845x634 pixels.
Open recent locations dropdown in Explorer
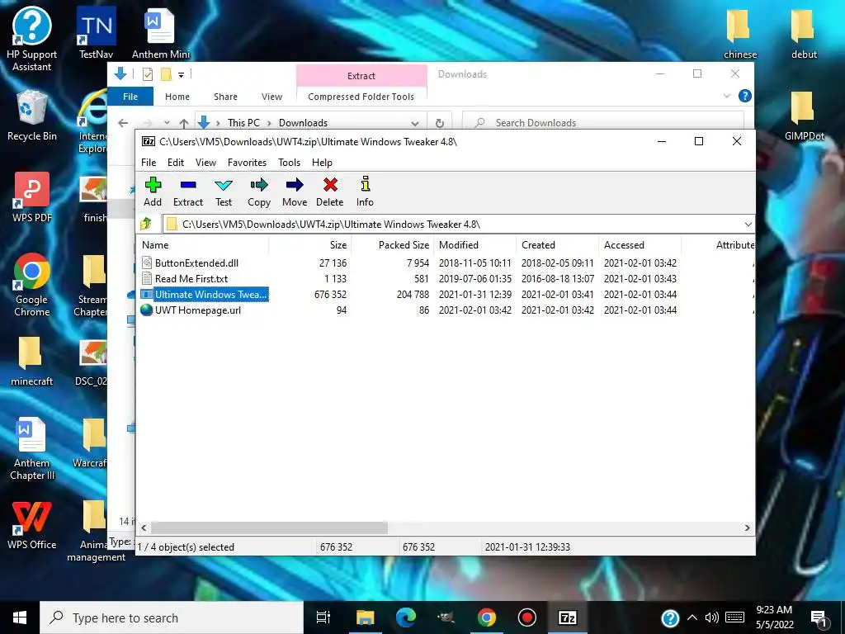pos(167,123)
